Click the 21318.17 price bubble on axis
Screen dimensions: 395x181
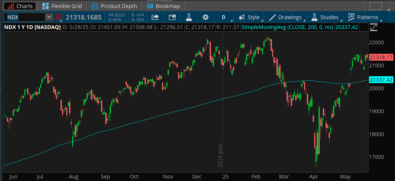click(x=381, y=57)
